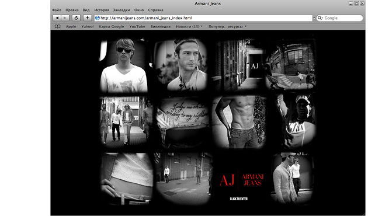
Task: Select the close-up fabric and jeans photo
Action: (x=127, y=179)
